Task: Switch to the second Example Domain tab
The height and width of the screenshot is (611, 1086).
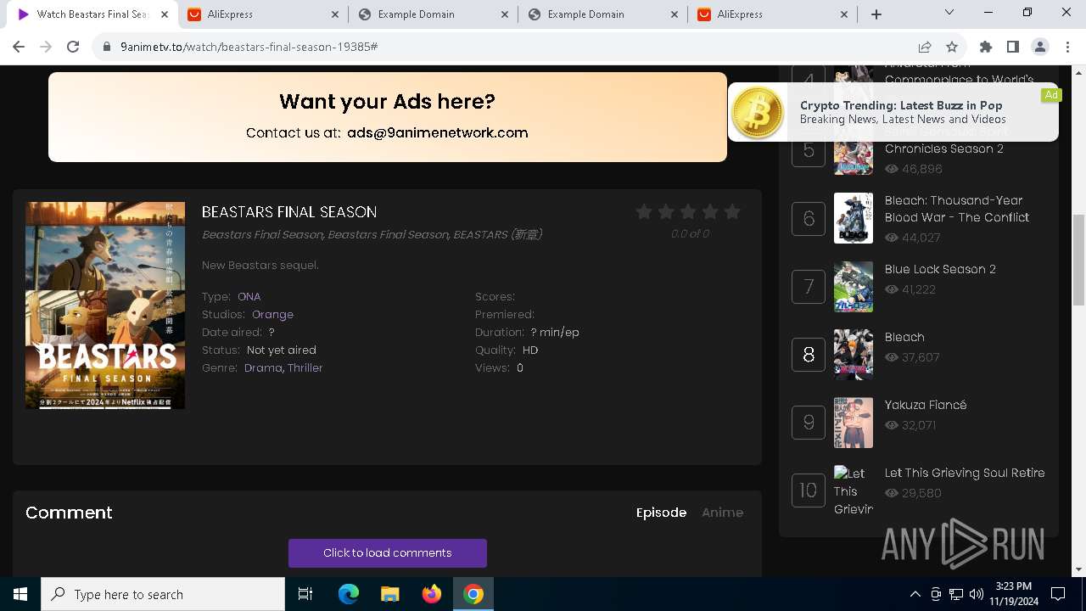Action: point(602,14)
